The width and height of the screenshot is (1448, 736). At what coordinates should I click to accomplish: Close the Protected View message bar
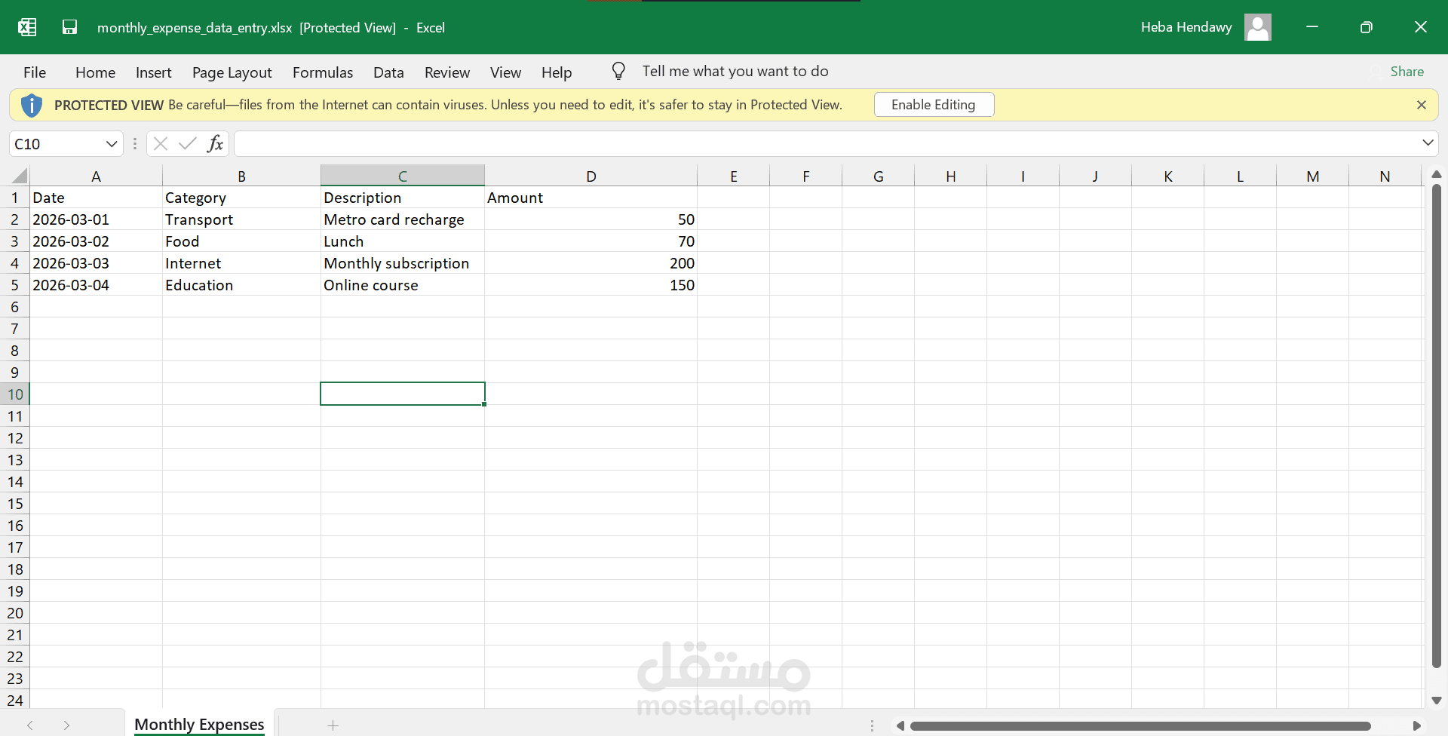tap(1421, 105)
